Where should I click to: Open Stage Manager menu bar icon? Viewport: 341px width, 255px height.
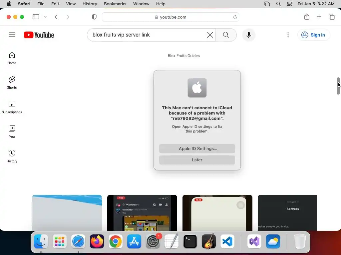267,4
